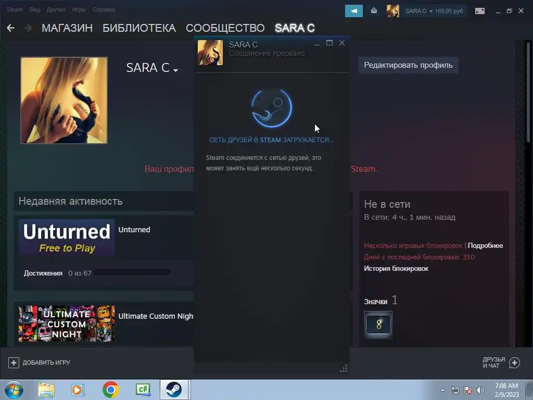This screenshot has width=533, height=400.
Task: Click ДРУЗЬЯ И ЧАТ label
Action: tap(493, 362)
